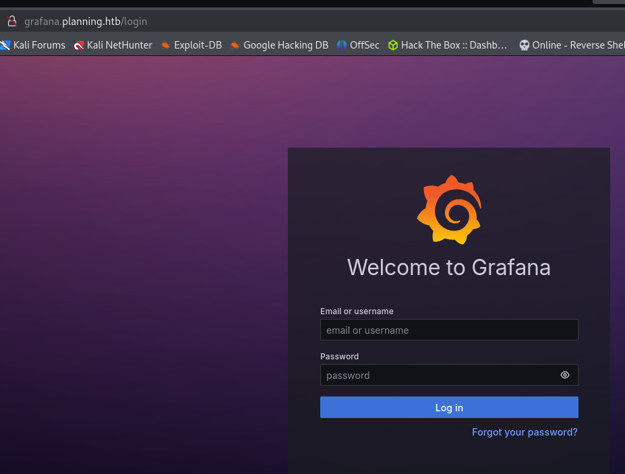Click into the password input field

tap(438, 376)
